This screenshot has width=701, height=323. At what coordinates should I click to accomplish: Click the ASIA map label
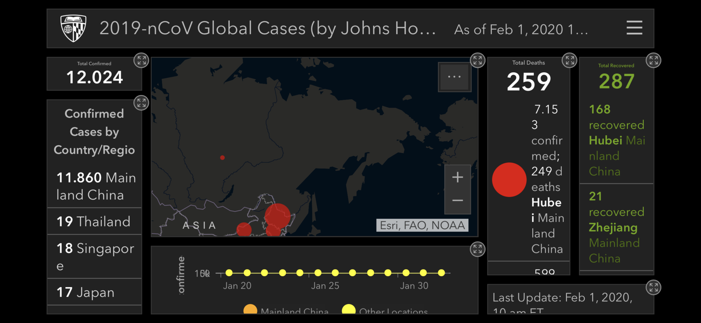[x=199, y=225]
